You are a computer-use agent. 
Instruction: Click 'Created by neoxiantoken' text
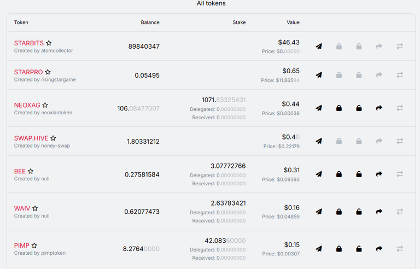coord(43,113)
